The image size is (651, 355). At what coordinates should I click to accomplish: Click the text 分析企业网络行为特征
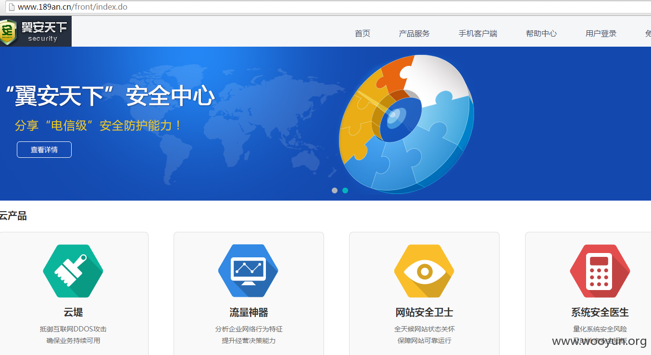pos(249,329)
